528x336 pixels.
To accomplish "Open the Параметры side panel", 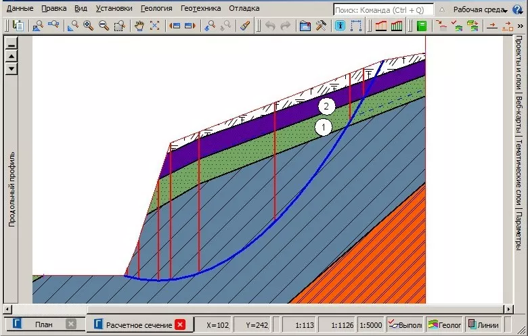I will pyautogui.click(x=518, y=231).
